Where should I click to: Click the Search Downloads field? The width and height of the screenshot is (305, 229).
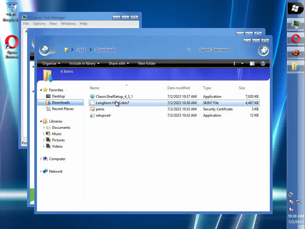226,50
